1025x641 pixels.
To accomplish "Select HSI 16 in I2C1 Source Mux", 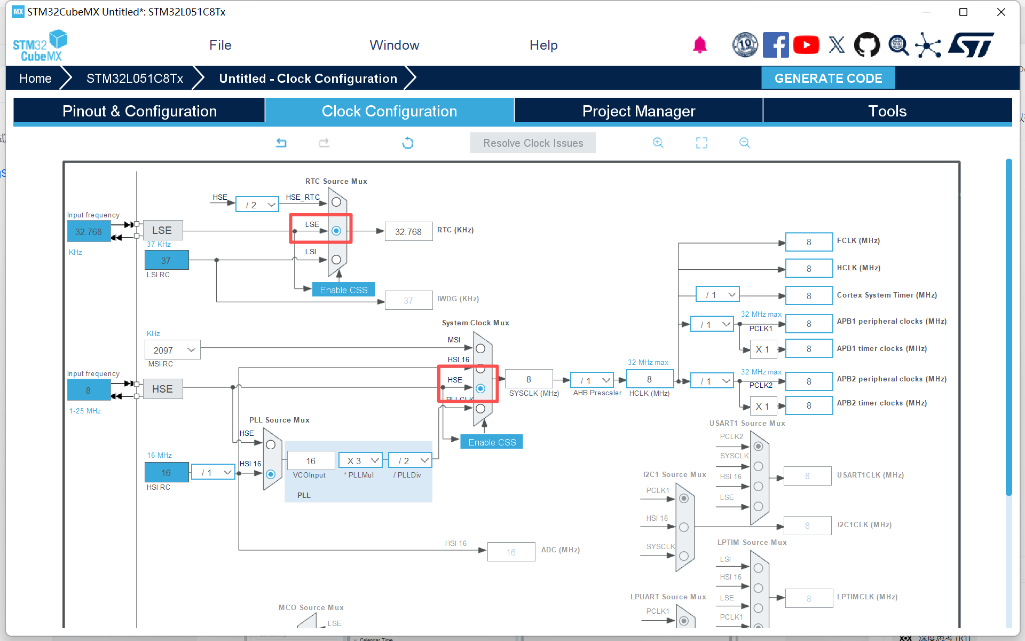I will (683, 527).
